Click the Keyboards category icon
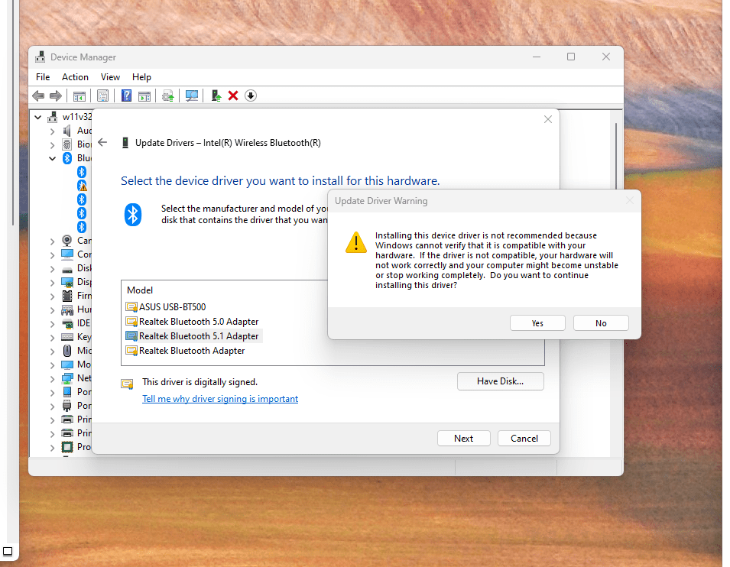The image size is (730, 567). [67, 337]
